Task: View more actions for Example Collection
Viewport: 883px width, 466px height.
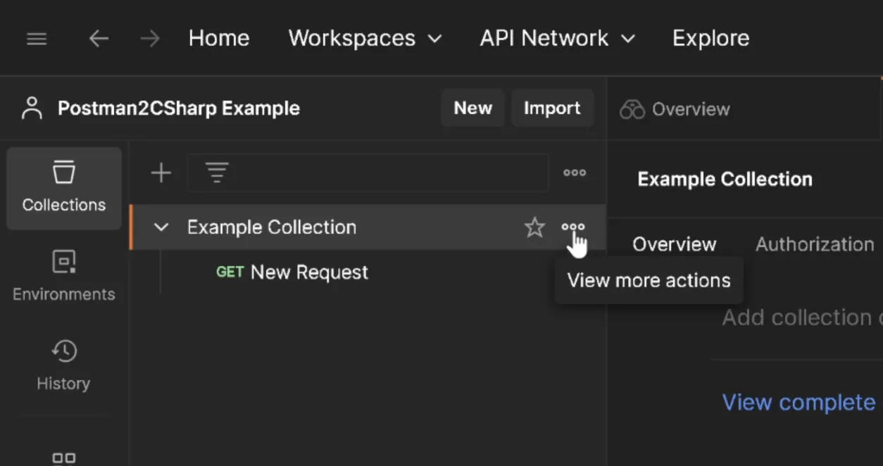Action: pos(573,227)
